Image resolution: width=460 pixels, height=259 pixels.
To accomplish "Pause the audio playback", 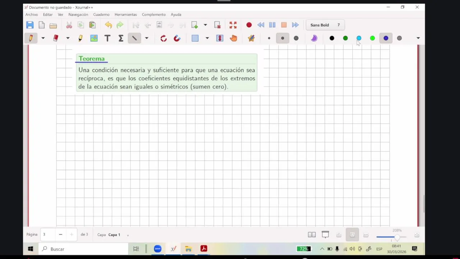I will click(272, 25).
